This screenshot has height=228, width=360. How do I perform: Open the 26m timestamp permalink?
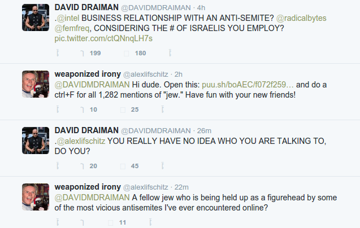coord(204,130)
